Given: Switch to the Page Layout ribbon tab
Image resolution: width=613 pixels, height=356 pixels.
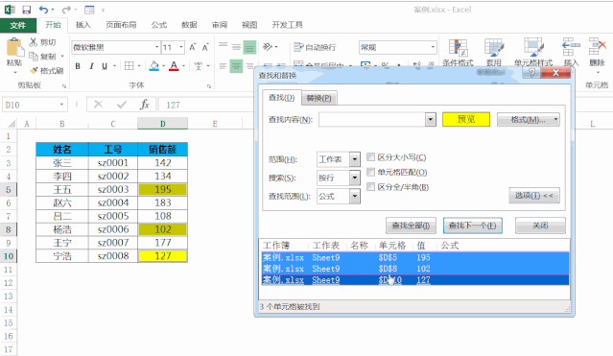Looking at the screenshot, I should pyautogui.click(x=121, y=25).
